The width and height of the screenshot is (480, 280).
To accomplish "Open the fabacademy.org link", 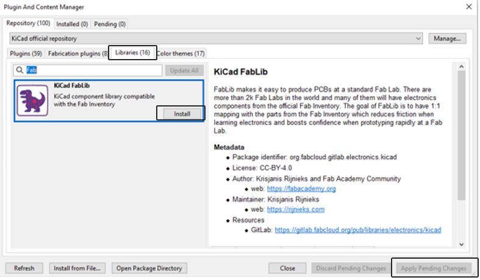I will (x=301, y=189).
